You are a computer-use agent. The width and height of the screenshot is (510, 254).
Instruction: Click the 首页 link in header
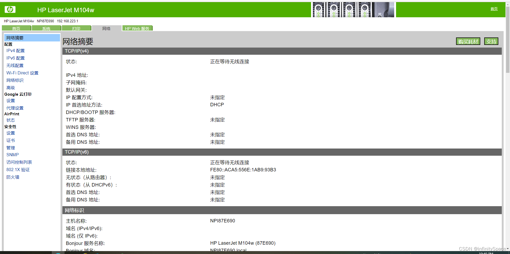(494, 9)
